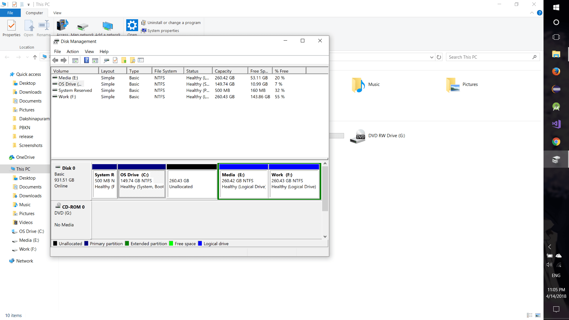Click the Rescan Disks toolbar icon

pos(106,60)
